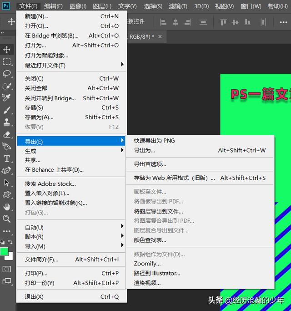Viewport: 291px width, 311px height.
Task: Choose 颜色查找表 color lookup tables
Action: click(200, 240)
